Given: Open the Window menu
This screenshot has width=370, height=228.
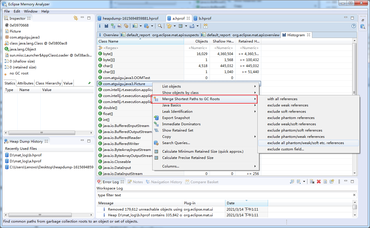Looking at the screenshot, I should [31, 11].
